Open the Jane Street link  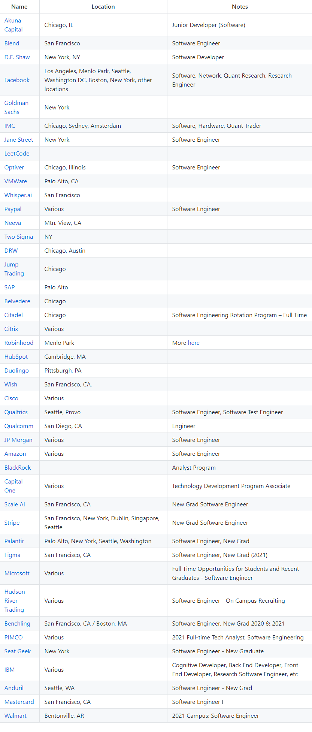tap(19, 140)
